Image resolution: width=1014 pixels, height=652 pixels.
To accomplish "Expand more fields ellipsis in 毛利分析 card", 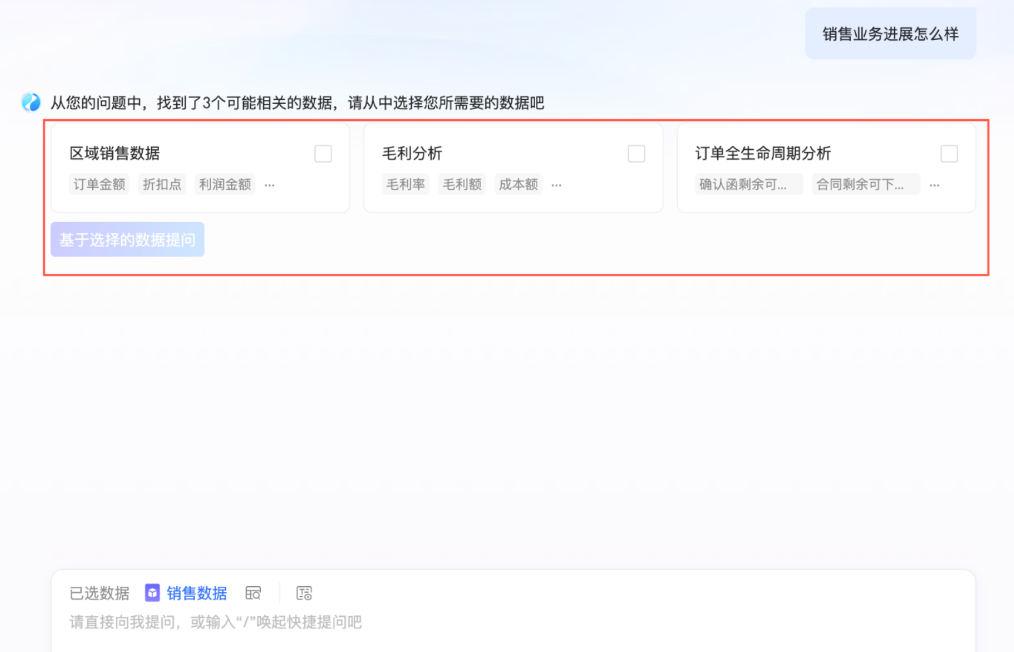I will (x=556, y=185).
